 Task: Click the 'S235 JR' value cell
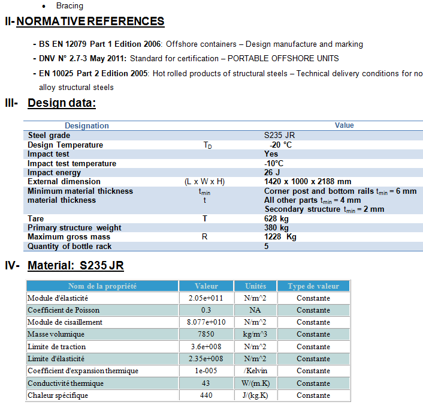pyautogui.click(x=279, y=135)
